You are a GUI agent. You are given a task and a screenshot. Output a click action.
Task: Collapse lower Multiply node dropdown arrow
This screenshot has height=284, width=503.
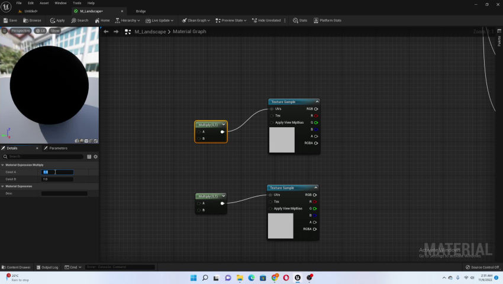tap(224, 196)
